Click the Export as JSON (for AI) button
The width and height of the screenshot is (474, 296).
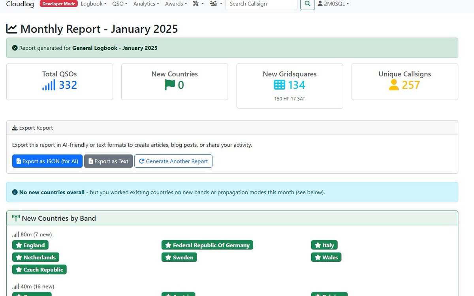(47, 161)
